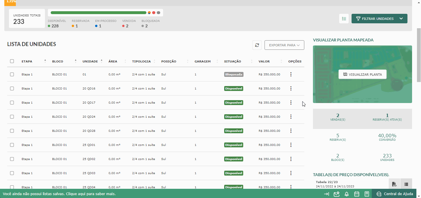Open the Filtrar Unidades dropdown

coord(380,19)
